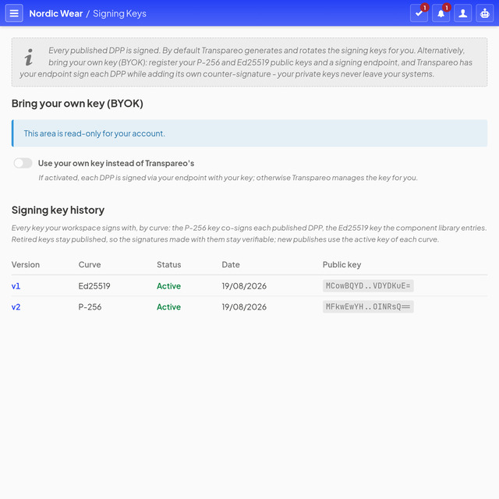The width and height of the screenshot is (499, 499).
Task: Open key version v2 link
Action: pyautogui.click(x=16, y=307)
